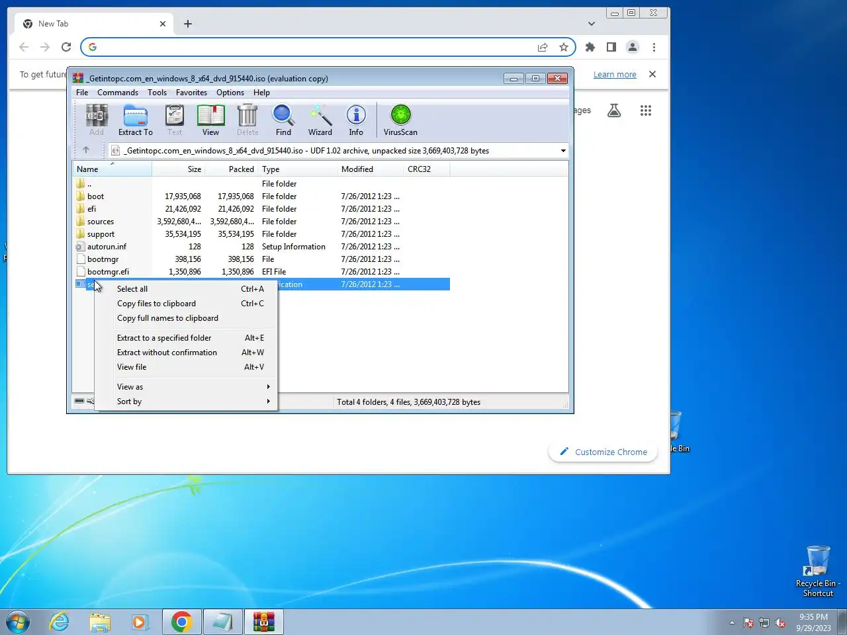Sort by the Size column header

pos(179,169)
